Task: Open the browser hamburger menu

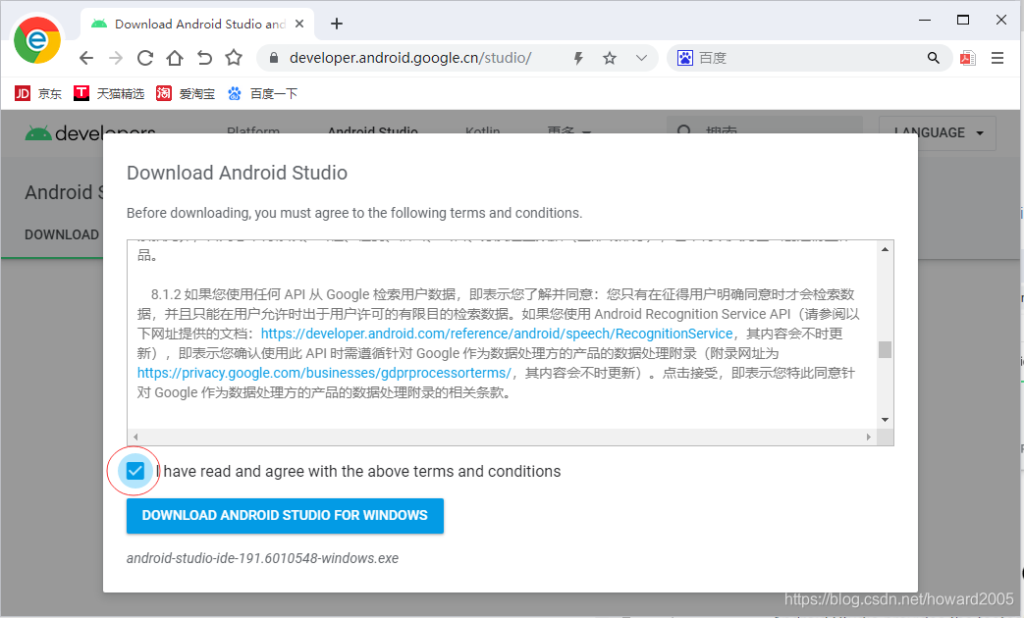Action: 997,58
